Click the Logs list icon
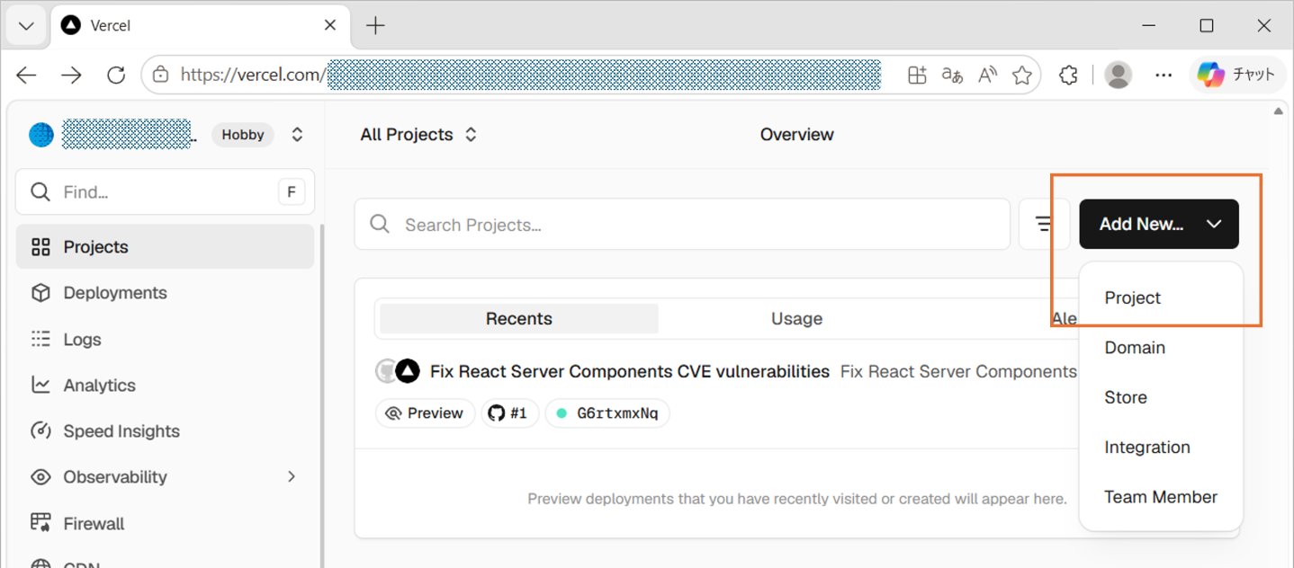The width and height of the screenshot is (1294, 568). point(40,340)
